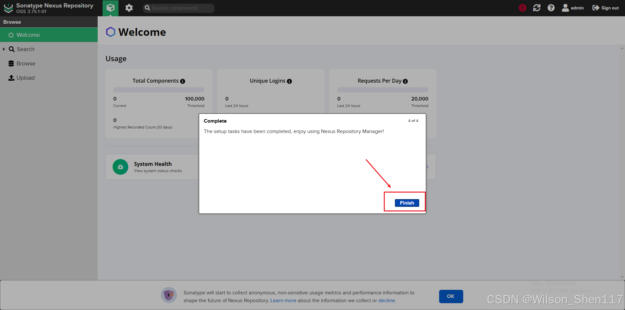This screenshot has width=625, height=310.
Task: Select Upload in the sidebar
Action: [x=49, y=78]
